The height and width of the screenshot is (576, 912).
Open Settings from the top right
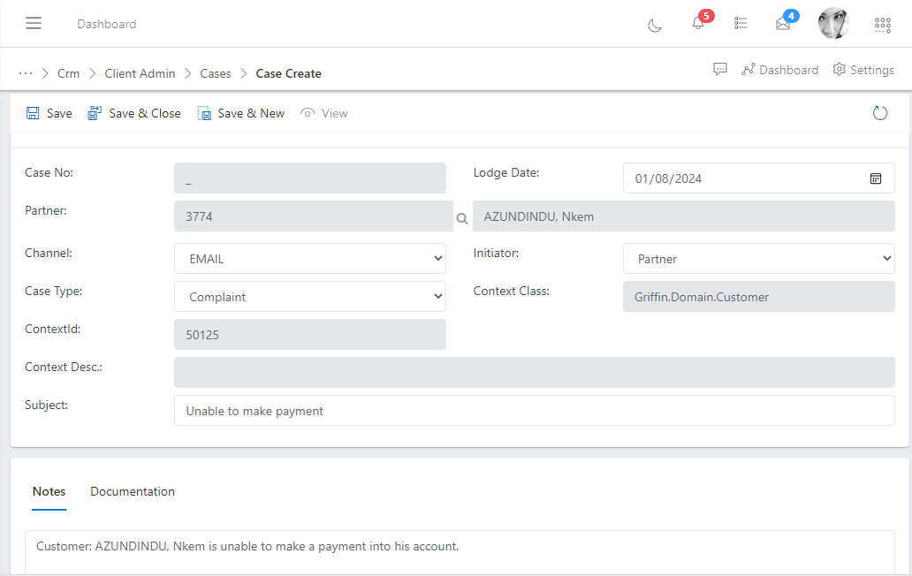[863, 69]
